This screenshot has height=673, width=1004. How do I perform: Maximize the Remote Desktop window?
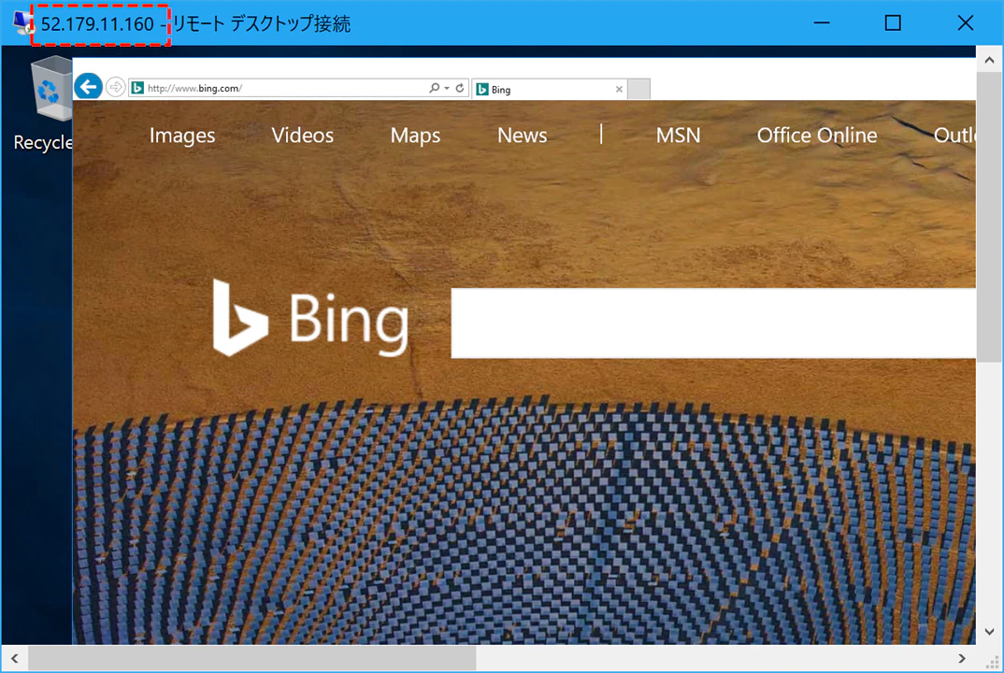(x=893, y=23)
